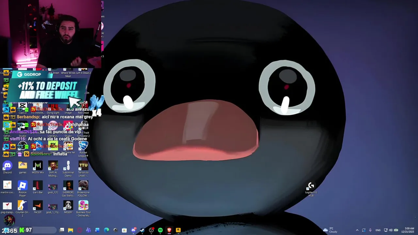The height and width of the screenshot is (235, 418).
Task: Open network settings from the tray
Action: (x=386, y=230)
